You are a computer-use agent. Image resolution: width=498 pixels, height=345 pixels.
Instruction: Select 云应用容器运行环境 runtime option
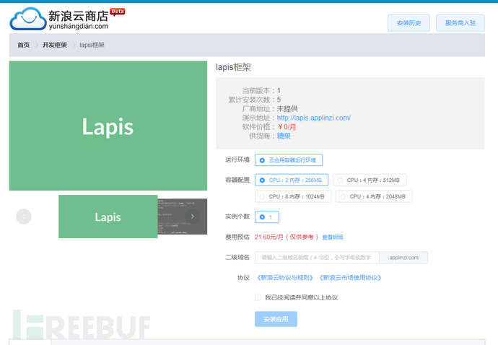(289, 160)
